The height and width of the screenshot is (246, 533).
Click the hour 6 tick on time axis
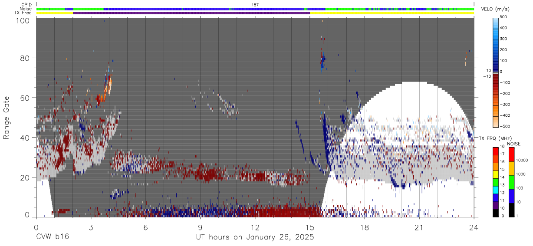pos(146,227)
